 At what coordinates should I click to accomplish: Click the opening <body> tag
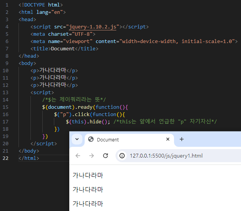tap(27, 63)
